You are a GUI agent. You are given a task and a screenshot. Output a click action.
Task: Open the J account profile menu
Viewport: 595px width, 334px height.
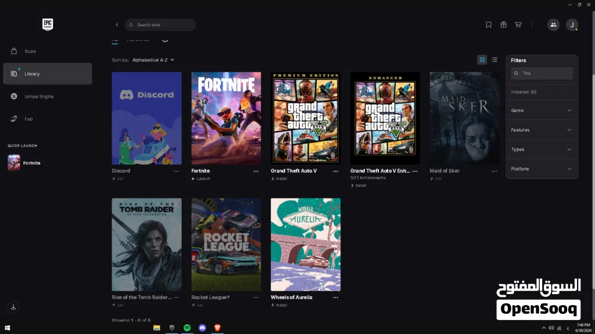[x=572, y=24]
